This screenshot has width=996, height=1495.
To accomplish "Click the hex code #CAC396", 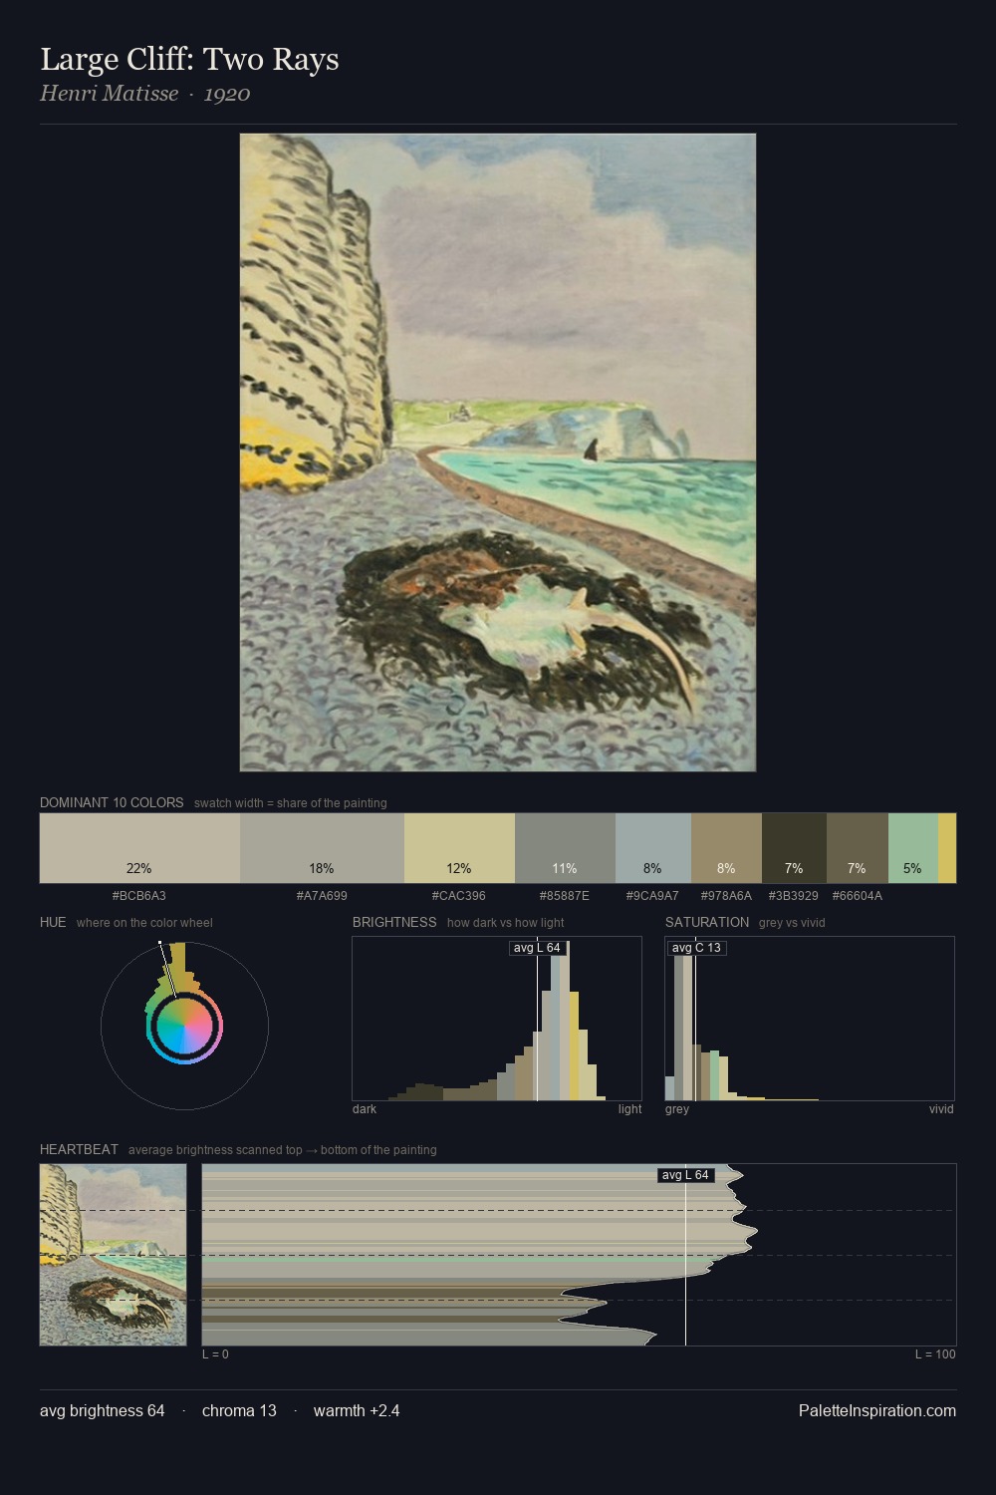I will [x=459, y=896].
